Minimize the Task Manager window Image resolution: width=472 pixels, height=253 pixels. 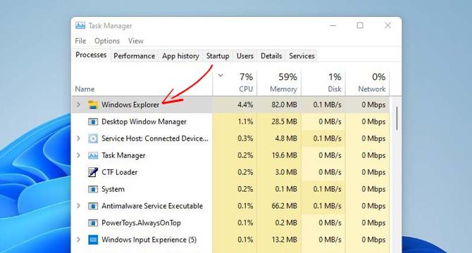pyautogui.click(x=333, y=25)
